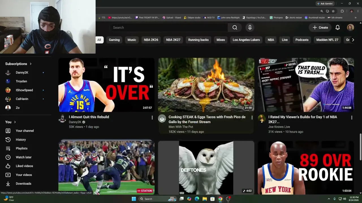
Task: Switch to Chrome in the taskbar
Action: (x=220, y=199)
